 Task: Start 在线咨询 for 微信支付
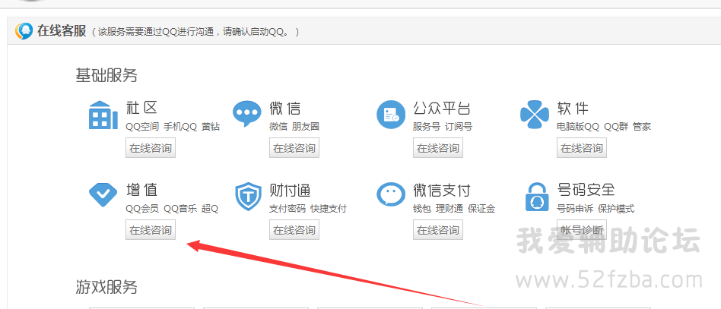point(438,229)
